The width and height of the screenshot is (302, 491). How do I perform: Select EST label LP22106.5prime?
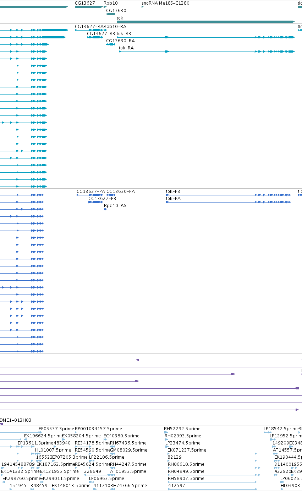point(106,457)
